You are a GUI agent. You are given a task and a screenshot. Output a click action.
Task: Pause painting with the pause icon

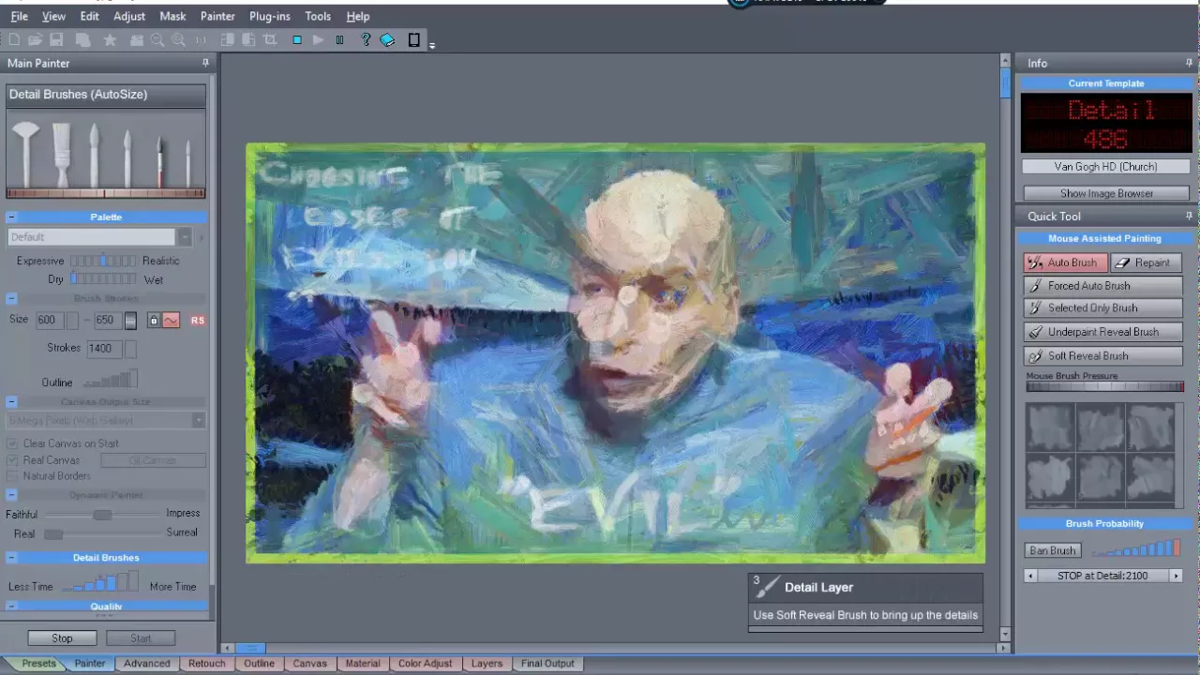[339, 40]
